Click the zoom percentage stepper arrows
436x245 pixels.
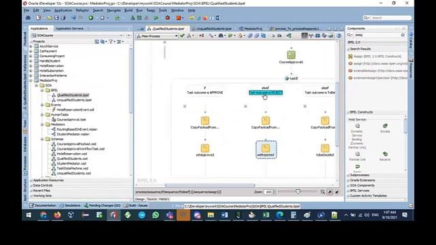(x=274, y=192)
